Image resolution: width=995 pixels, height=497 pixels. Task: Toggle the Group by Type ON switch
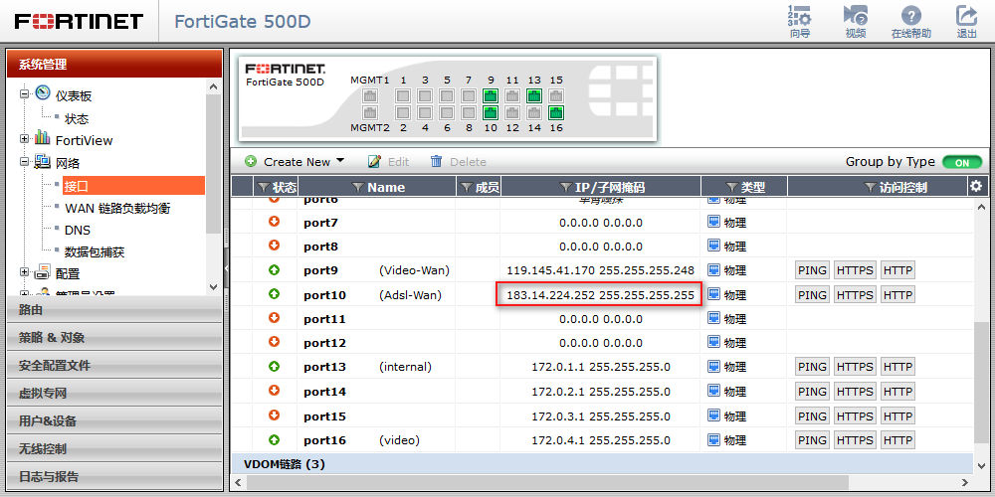click(x=962, y=162)
